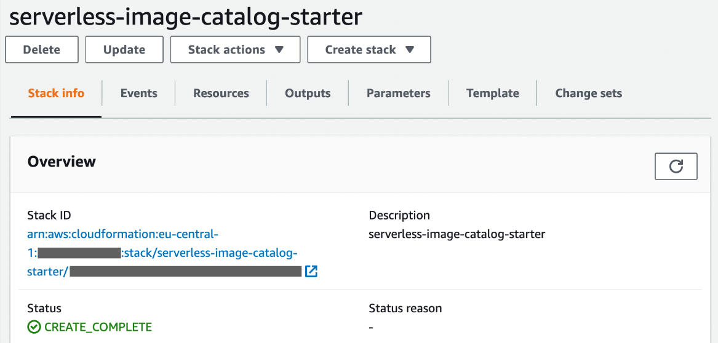718x343 pixels.
Task: Click the Stack ID ARN link
Action: [x=123, y=234]
